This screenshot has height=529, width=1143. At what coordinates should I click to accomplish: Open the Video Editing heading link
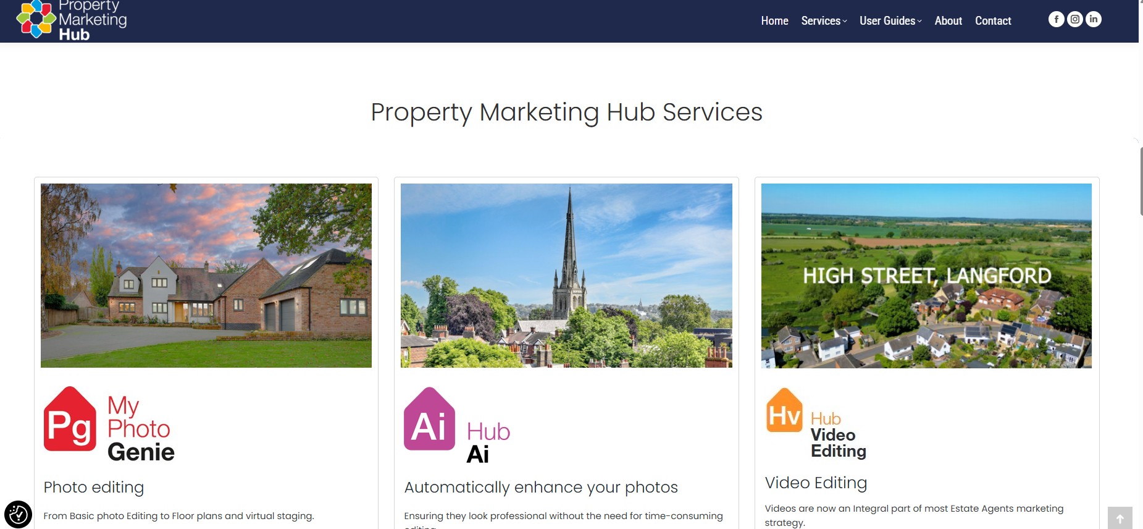816,483
